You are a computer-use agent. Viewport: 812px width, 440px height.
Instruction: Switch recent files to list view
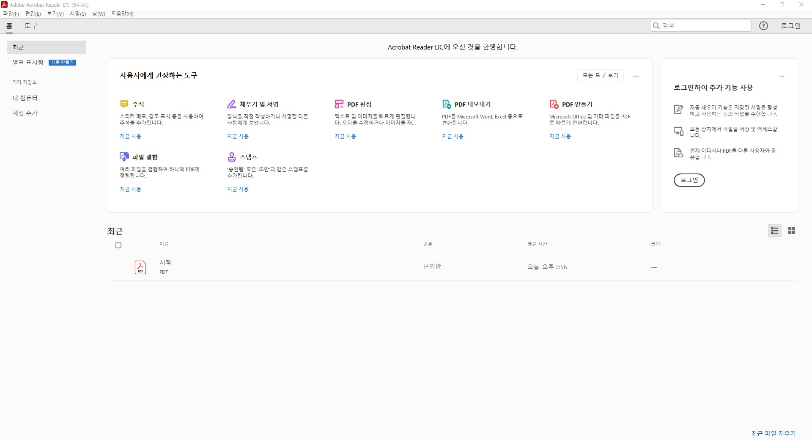coord(775,231)
